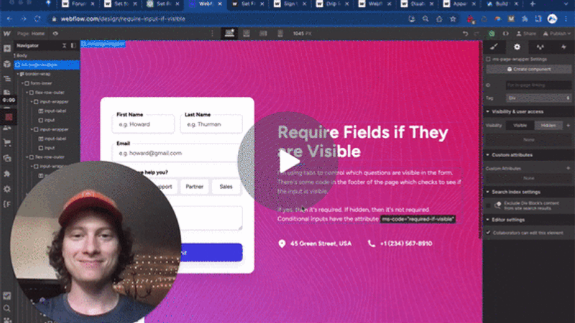This screenshot has width=575, height=323.
Task: Collapse the form-inner tree node
Action: pos(23,83)
